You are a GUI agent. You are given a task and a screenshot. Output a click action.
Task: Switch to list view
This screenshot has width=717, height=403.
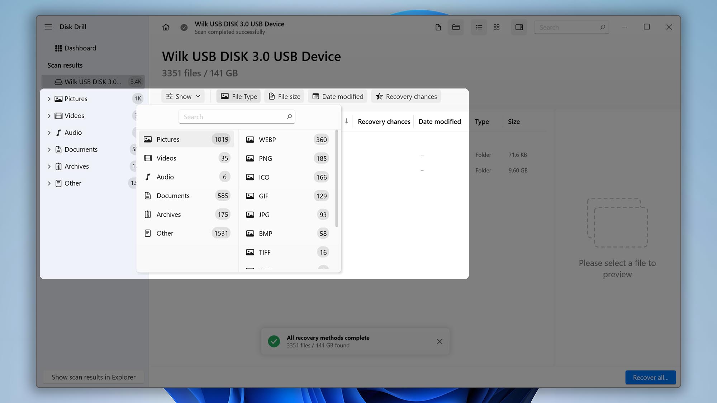(479, 27)
